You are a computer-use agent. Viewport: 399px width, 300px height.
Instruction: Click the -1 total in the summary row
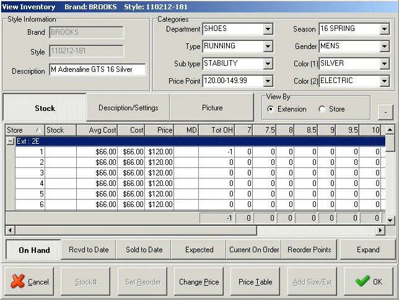(217, 218)
